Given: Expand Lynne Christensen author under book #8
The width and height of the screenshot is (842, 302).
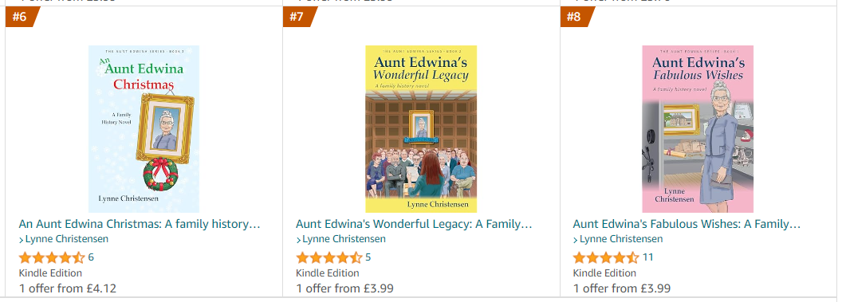Looking at the screenshot, I should [x=617, y=239].
